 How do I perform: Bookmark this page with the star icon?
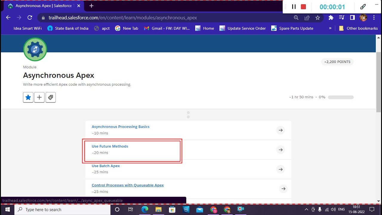tap(318, 18)
